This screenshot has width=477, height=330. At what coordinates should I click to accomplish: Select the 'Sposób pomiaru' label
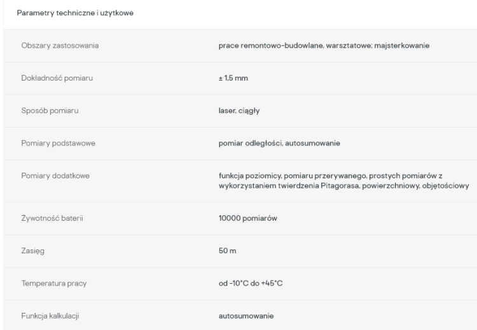(x=50, y=110)
